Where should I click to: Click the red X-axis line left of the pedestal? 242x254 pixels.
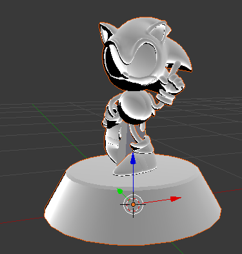[x=21, y=220]
